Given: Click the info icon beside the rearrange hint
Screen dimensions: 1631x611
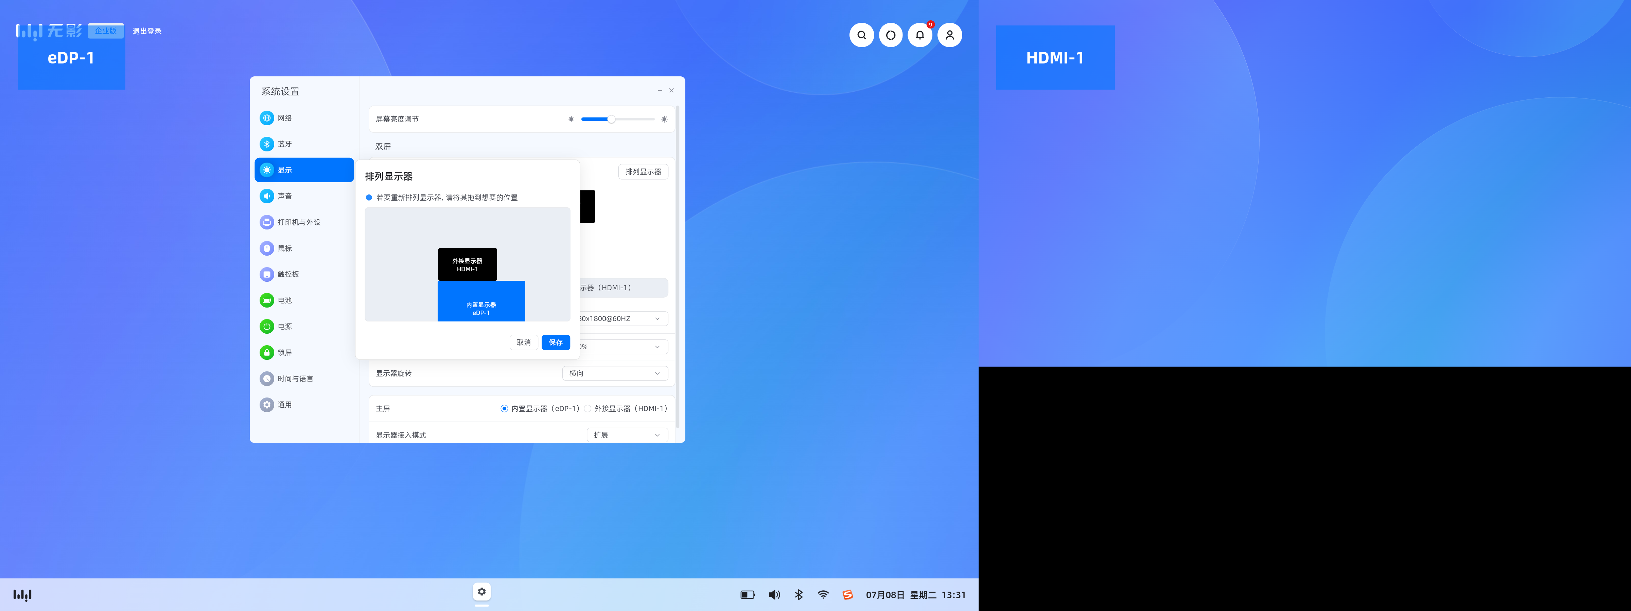Looking at the screenshot, I should pyautogui.click(x=369, y=197).
